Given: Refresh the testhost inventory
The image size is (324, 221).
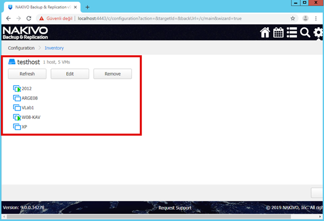Looking at the screenshot, I should click(27, 74).
